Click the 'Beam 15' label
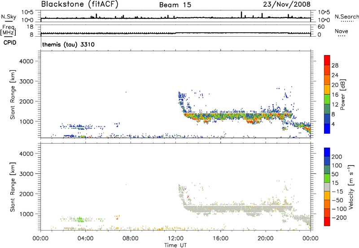 coord(175,5)
